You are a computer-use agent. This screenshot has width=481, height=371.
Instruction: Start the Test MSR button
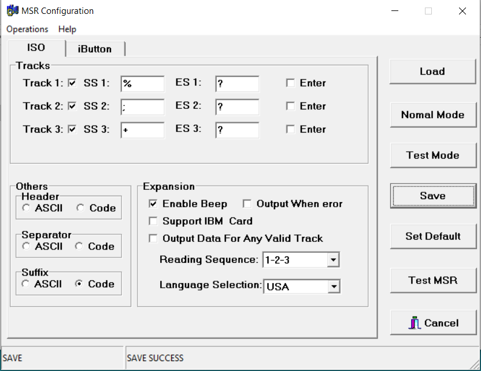(432, 280)
